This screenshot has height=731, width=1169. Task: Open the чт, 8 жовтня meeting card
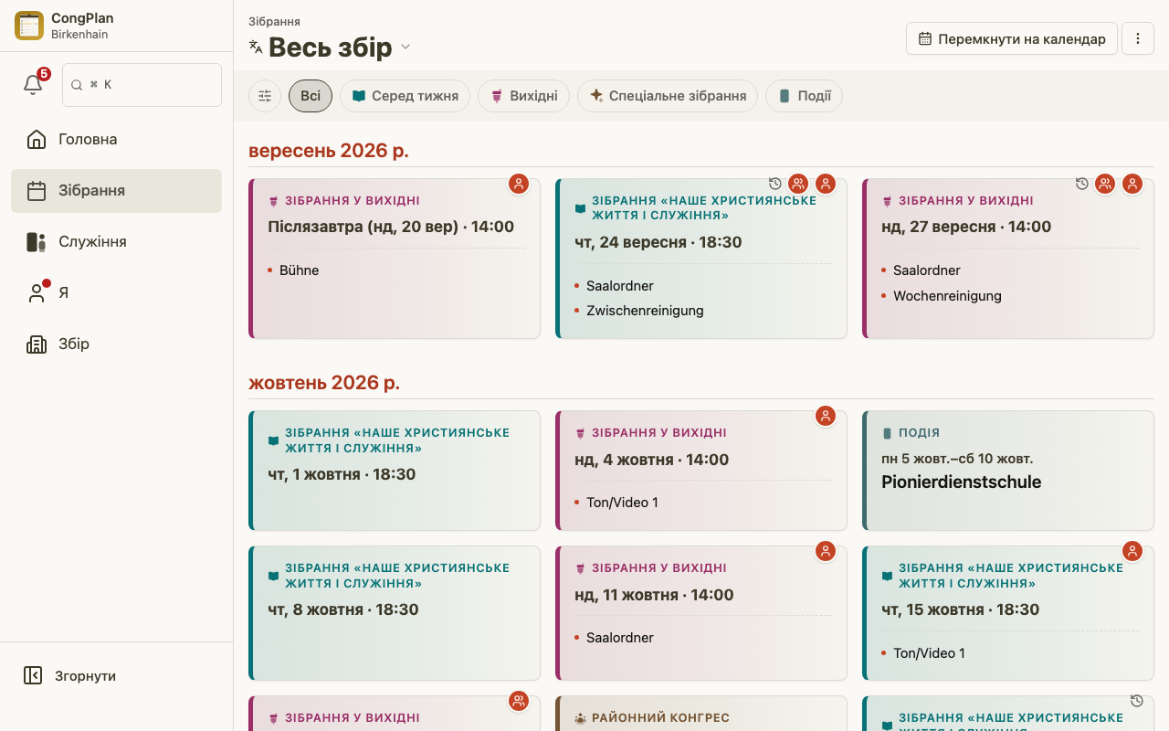point(395,613)
